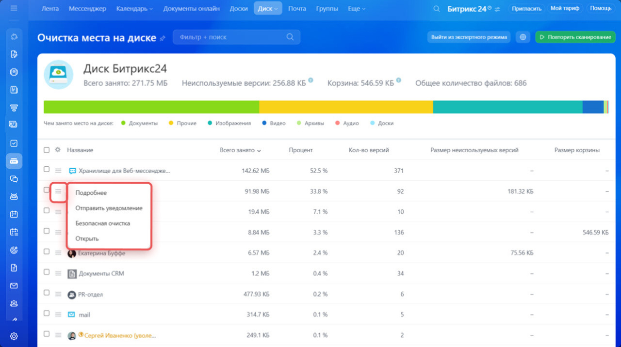Click the mail row envelope icon
The image size is (621, 347).
tap(72, 315)
